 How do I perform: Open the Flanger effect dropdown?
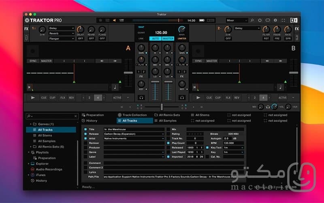(x=62, y=39)
